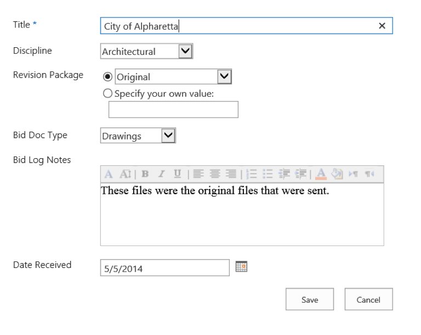Open the Revision Package dropdown
This screenshot has width=421, height=335.
(224, 77)
